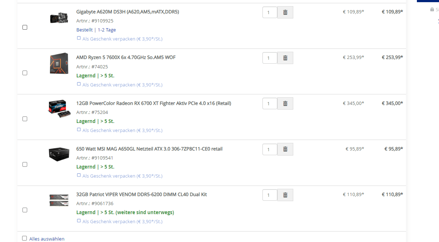Toggle gift wrapping for Gigabyte A620M mainboard
The image size is (439, 242).
[x=79, y=38]
